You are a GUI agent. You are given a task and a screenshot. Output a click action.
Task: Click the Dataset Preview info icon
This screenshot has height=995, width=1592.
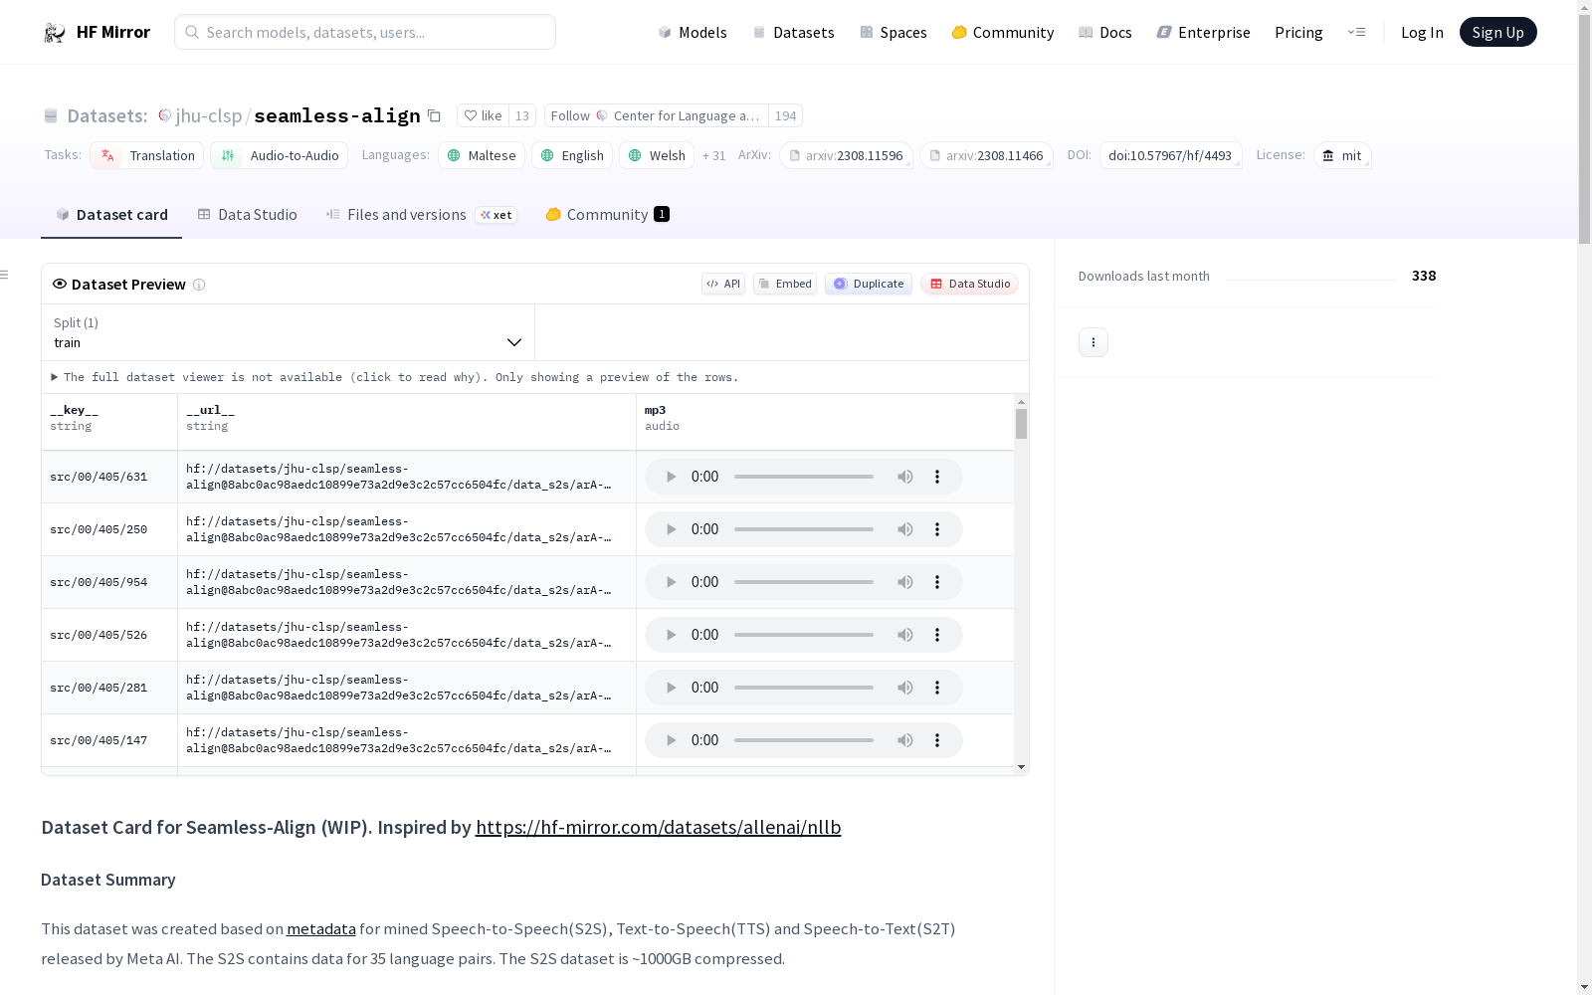coord(199,285)
